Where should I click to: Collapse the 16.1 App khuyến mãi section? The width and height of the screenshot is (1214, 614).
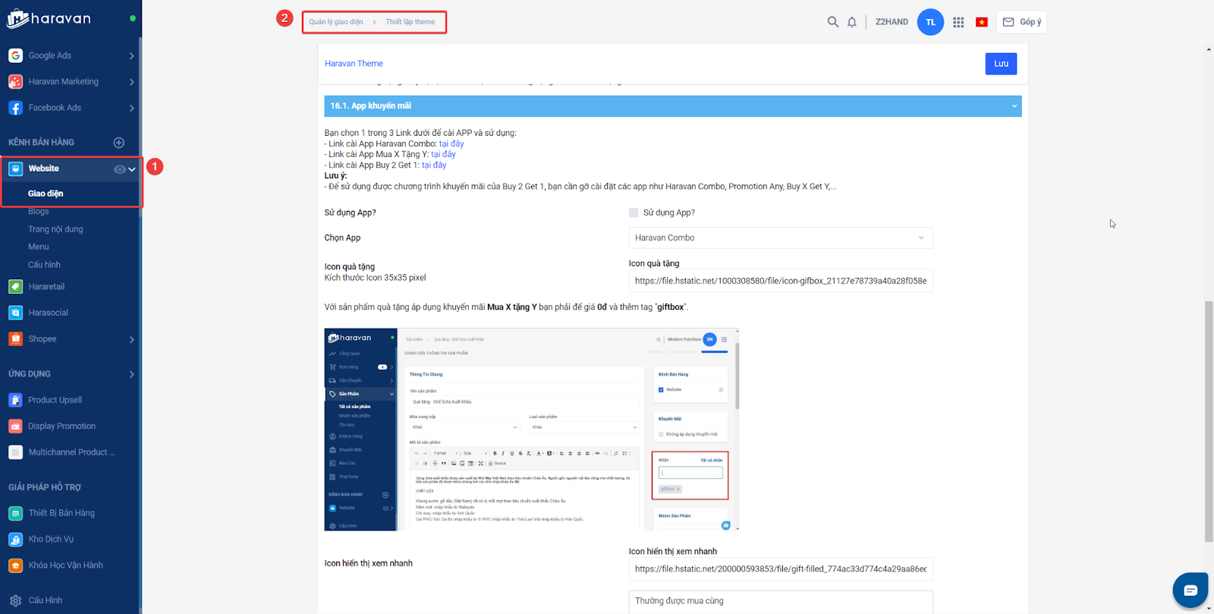[x=1014, y=106]
